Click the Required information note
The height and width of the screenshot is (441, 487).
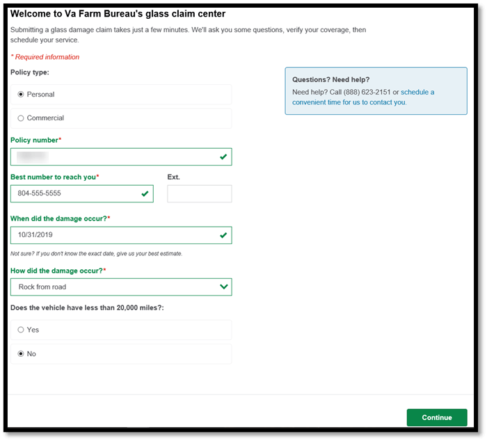pyautogui.click(x=45, y=57)
